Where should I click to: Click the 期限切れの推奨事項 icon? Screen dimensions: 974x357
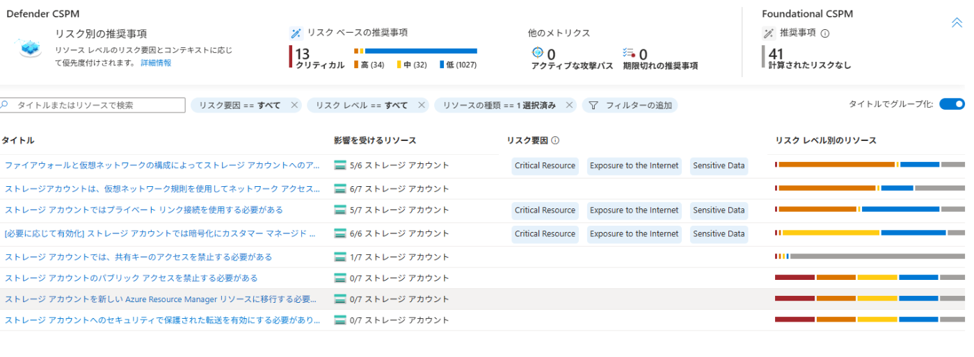coord(630,53)
